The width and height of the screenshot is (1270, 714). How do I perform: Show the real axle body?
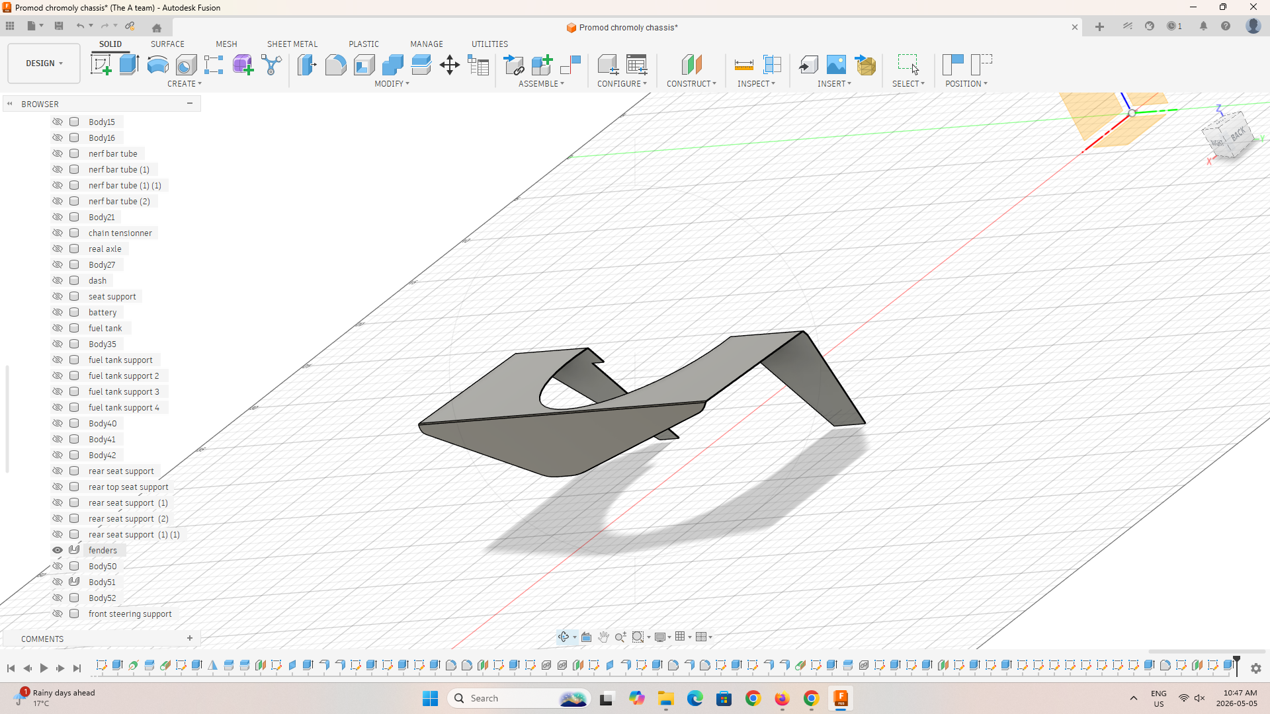[58, 249]
